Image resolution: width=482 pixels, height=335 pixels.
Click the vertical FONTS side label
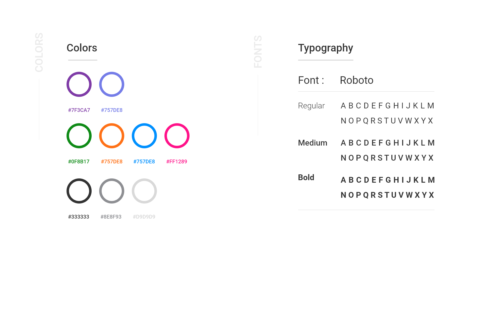point(258,52)
